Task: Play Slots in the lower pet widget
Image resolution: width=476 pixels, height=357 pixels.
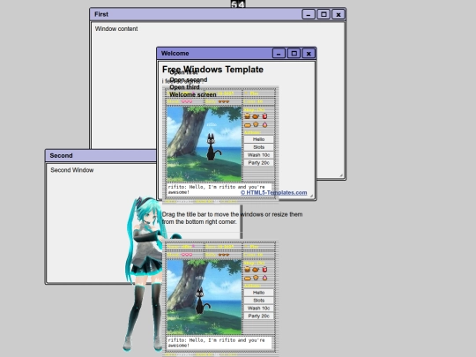Action: click(x=258, y=301)
